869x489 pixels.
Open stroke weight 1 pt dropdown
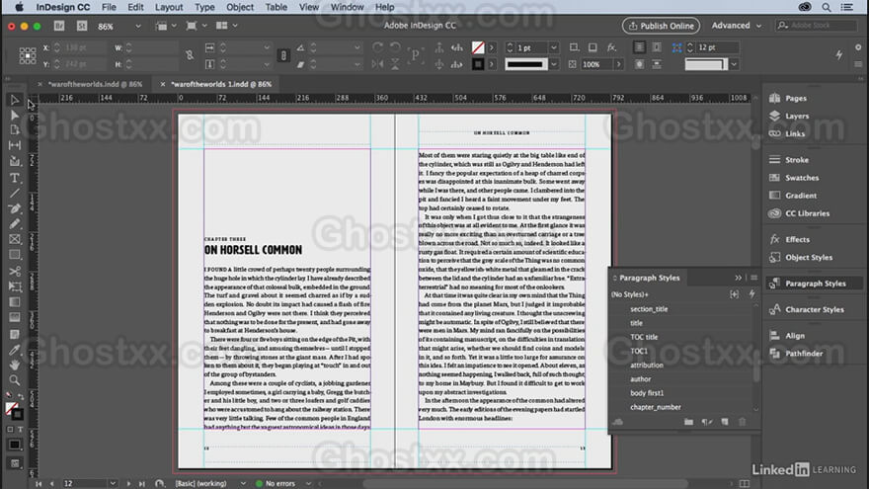coord(553,47)
